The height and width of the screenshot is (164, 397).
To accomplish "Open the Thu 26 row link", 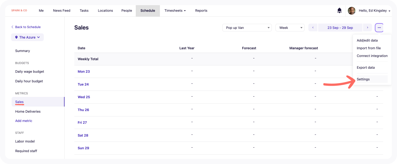I will coord(83,110).
